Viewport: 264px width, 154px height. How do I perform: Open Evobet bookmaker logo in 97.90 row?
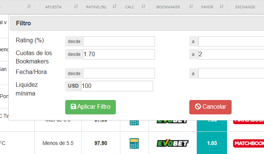pos(173,143)
